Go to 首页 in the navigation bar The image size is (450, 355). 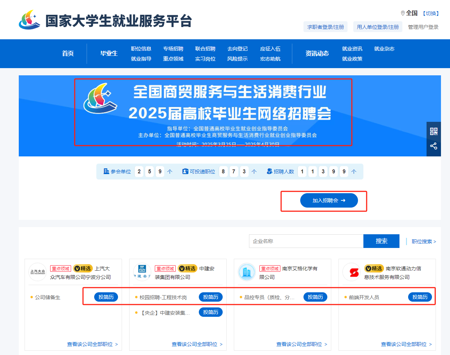(68, 53)
